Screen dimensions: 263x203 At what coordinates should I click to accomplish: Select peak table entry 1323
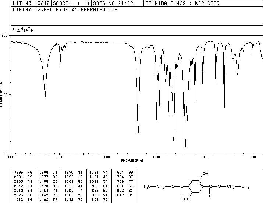[69, 177]
